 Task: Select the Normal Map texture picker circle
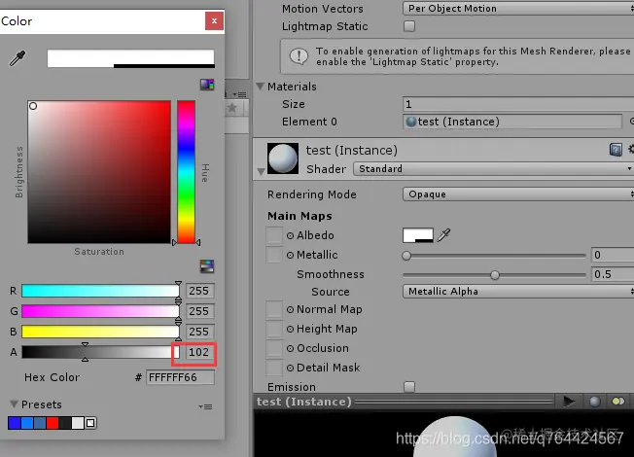[290, 309]
